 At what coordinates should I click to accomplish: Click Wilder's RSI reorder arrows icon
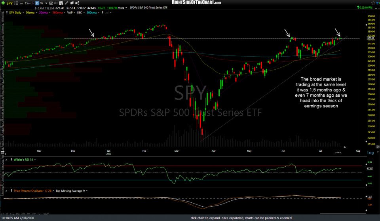pyautogui.click(x=11, y=160)
